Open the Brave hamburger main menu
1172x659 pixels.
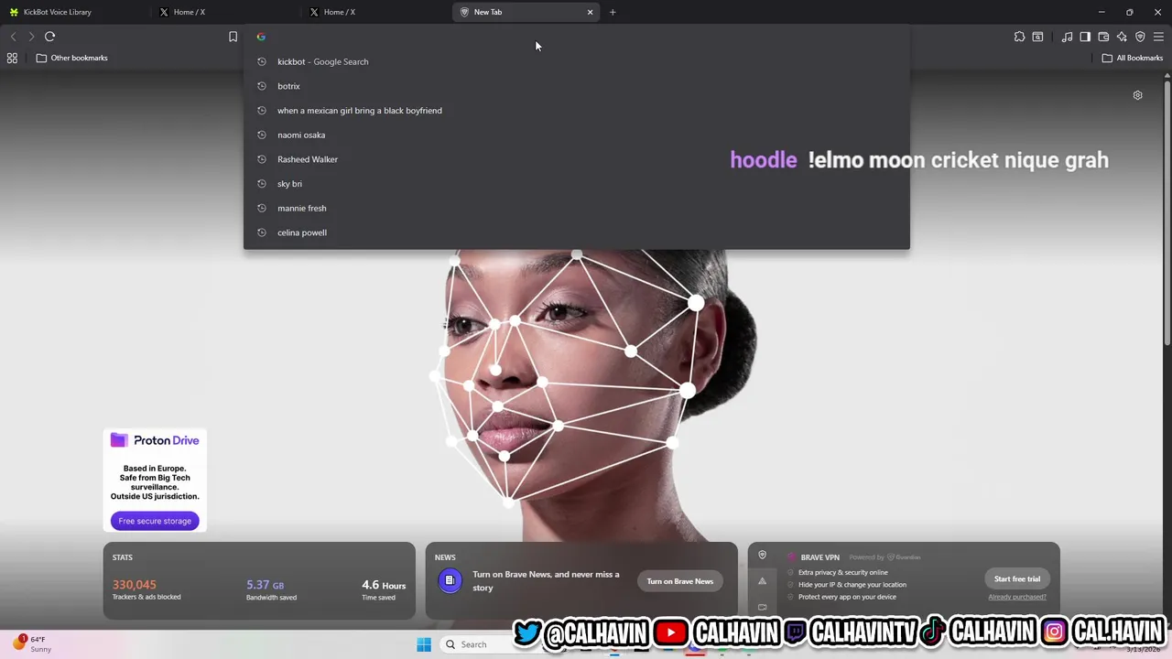click(x=1158, y=37)
